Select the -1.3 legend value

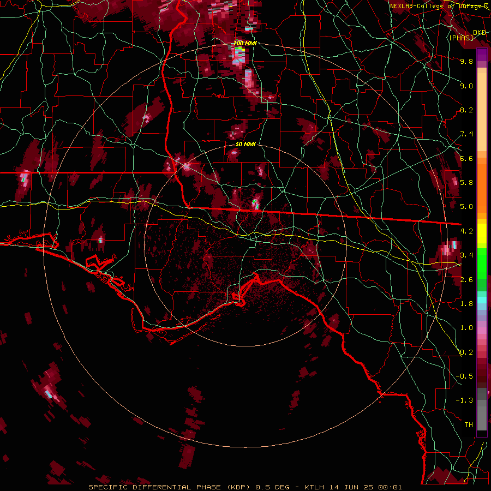click(464, 400)
